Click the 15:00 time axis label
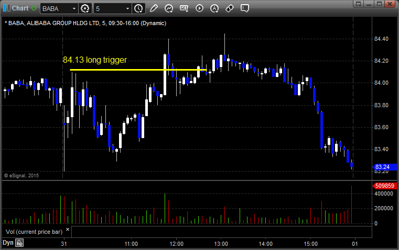Screen dimensions: 399x250 tap(310, 244)
